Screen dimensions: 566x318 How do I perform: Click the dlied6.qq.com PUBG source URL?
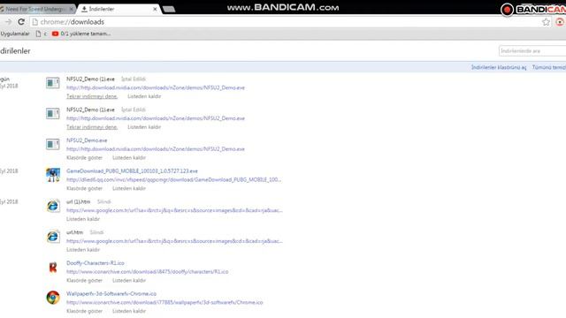[x=173, y=179]
